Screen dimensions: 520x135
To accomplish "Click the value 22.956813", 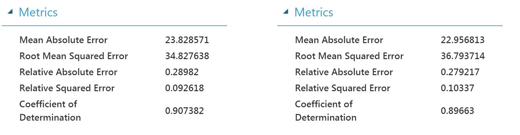I will 463,40.
